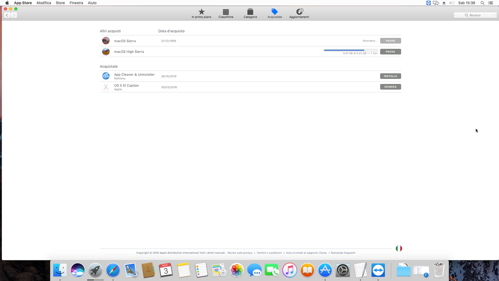Click the Italian flag region icon
This screenshot has width=499, height=281.
coord(399,249)
